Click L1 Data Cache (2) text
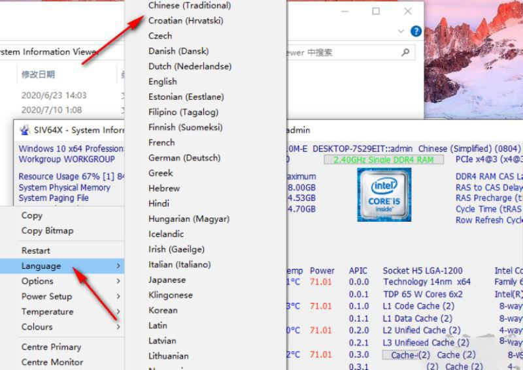The width and height of the screenshot is (523, 370). point(418,318)
